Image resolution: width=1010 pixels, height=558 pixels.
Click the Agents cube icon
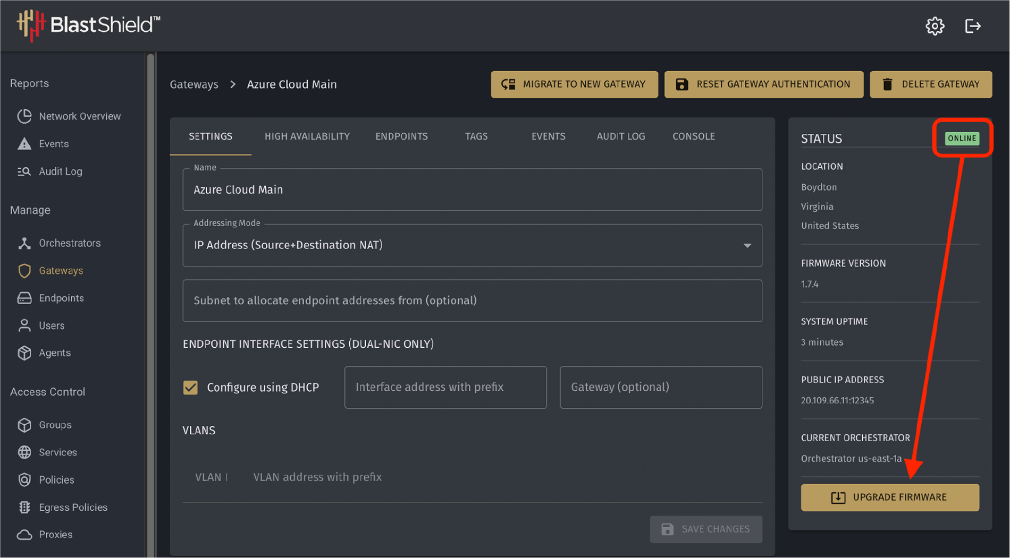pyautogui.click(x=24, y=353)
